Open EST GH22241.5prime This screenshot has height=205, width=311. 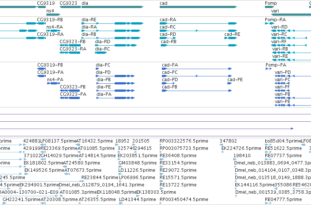click(x=22, y=200)
